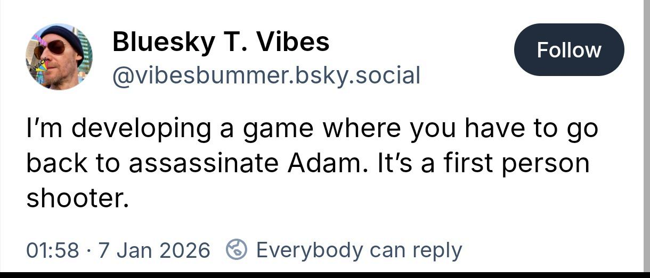Click the globe reply-settings icon

237,249
